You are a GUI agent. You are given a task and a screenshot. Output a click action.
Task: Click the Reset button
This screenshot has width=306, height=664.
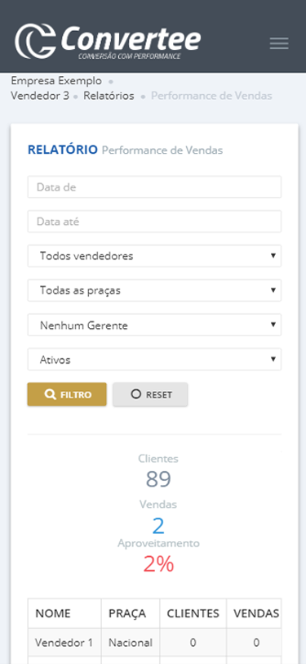pyautogui.click(x=150, y=394)
